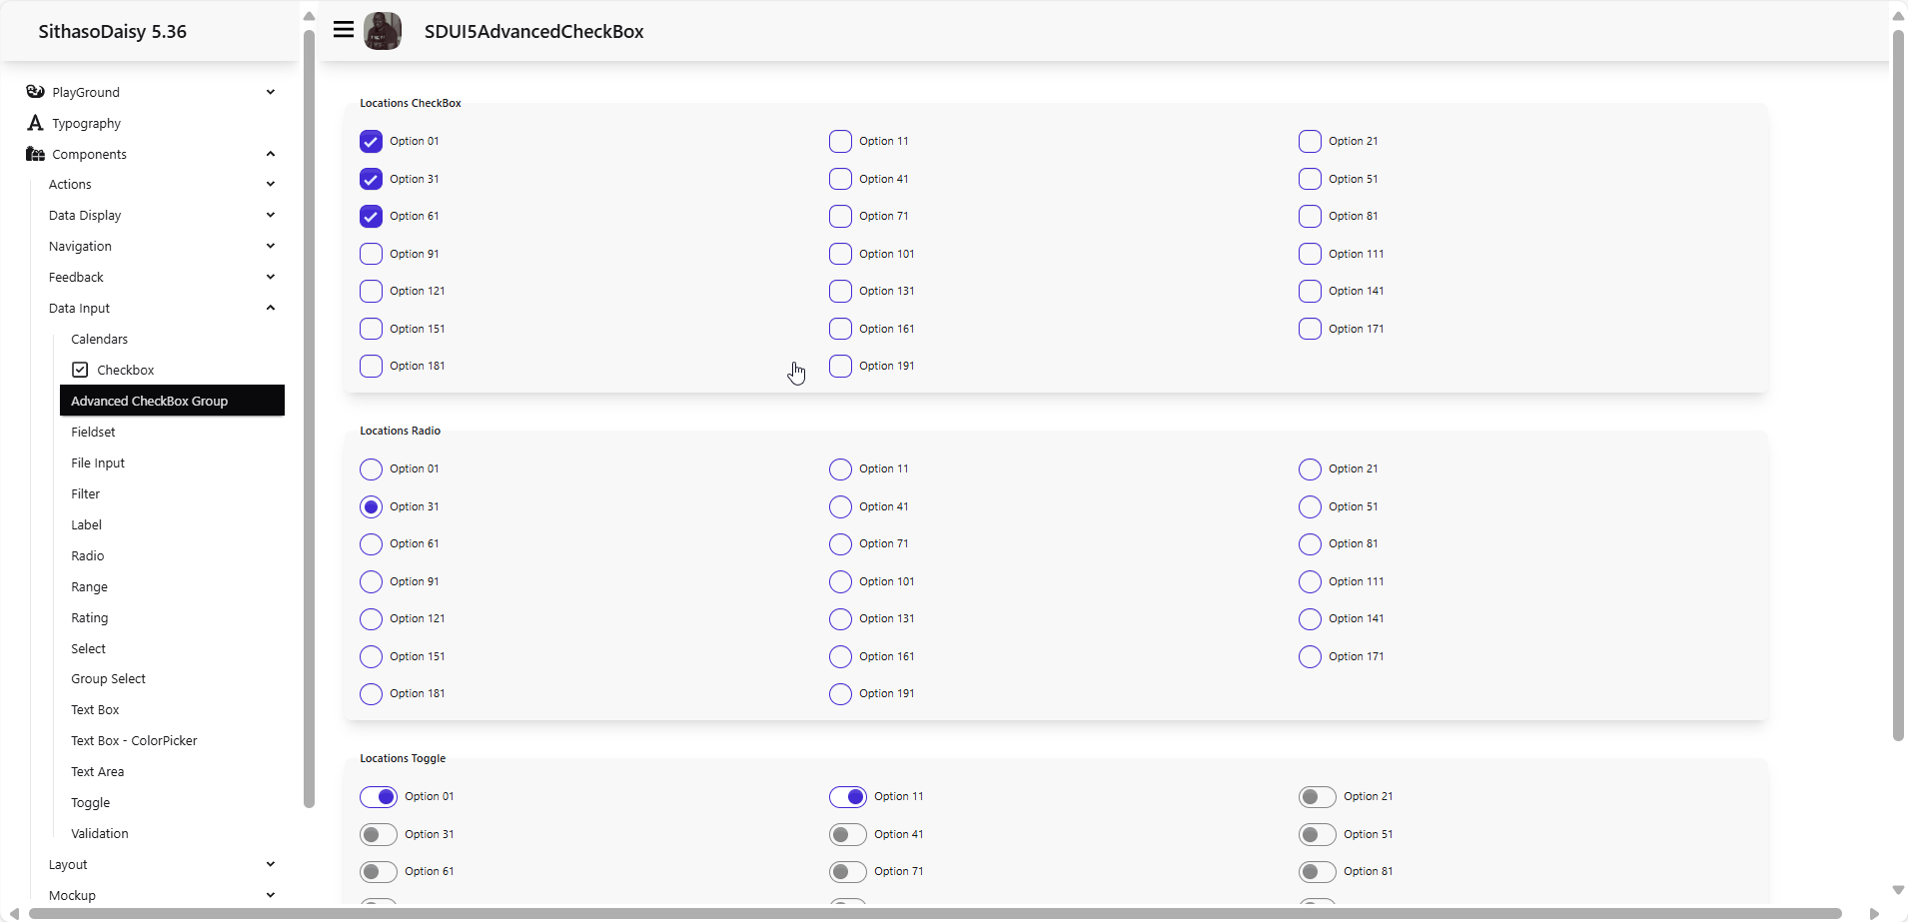Click the Components sidebar icon
Screen dimensions: 1908x922
pyautogui.click(x=35, y=154)
